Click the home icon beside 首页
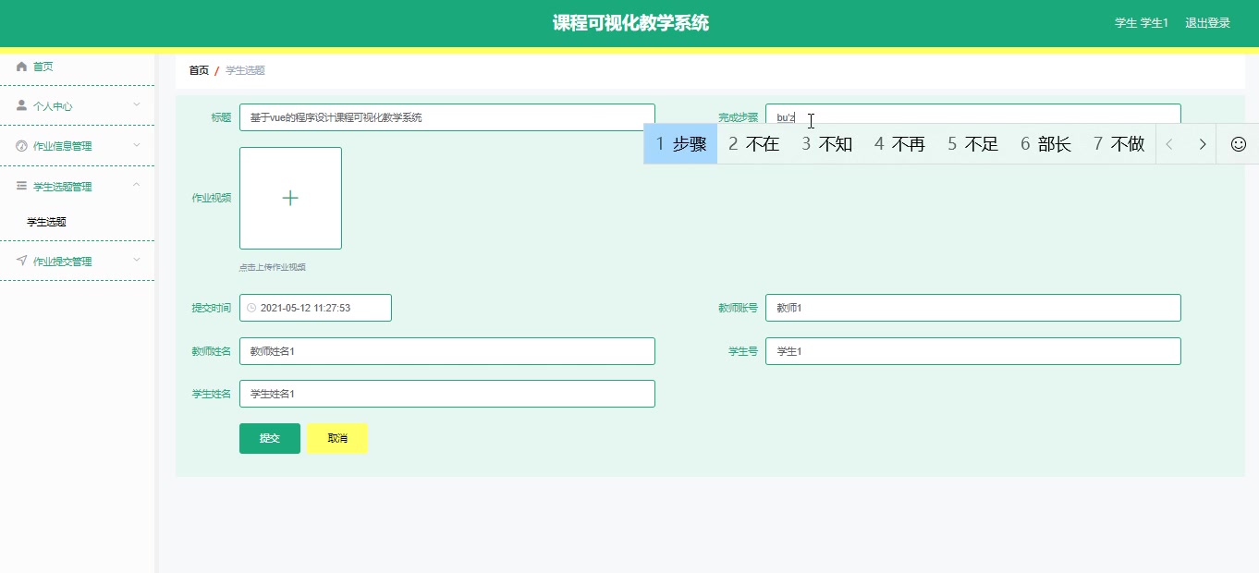Viewport: 1259px width, 573px height. click(x=20, y=66)
